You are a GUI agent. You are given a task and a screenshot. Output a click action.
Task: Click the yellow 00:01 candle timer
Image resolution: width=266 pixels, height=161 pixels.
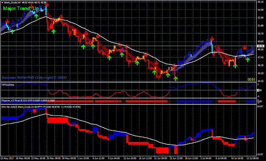[251, 79]
